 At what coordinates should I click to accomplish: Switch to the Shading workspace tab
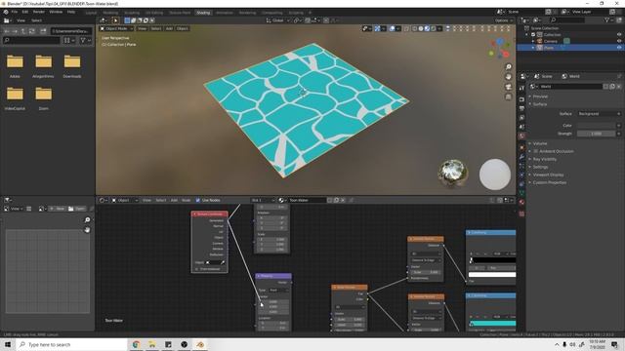point(203,13)
